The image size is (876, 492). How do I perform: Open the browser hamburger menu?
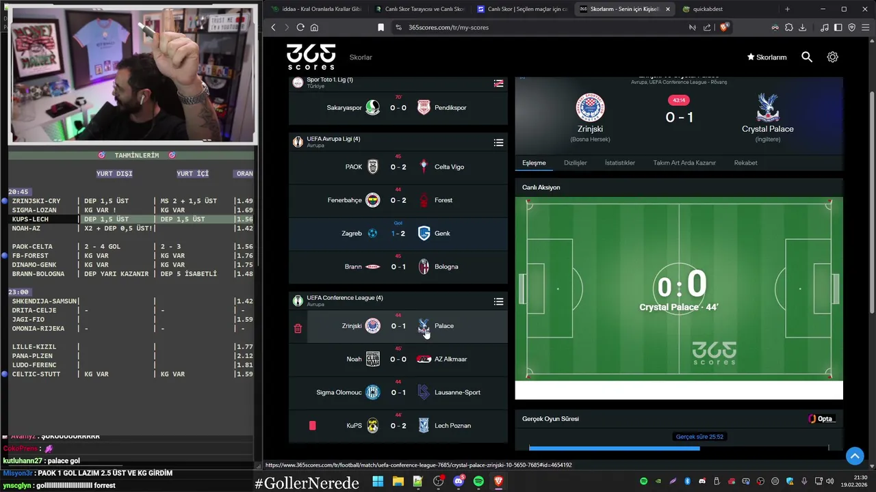tap(865, 27)
